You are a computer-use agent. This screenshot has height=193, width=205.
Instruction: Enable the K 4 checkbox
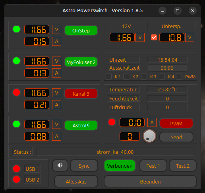[162, 77]
